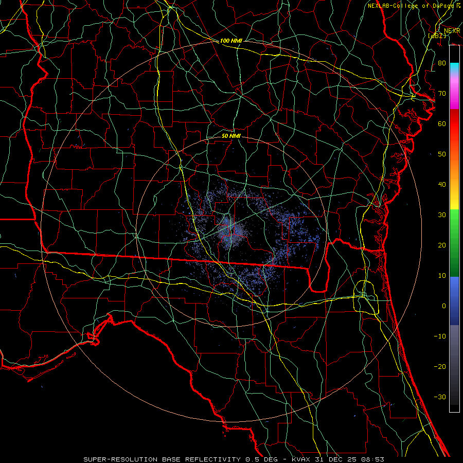Click the 20 dBZ scale value
This screenshot has height=463, width=463.
coord(442,245)
